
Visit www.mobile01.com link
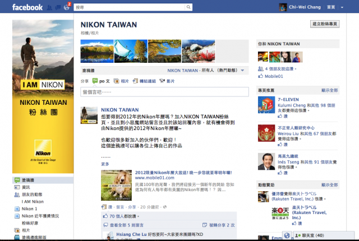(x=155, y=178)
